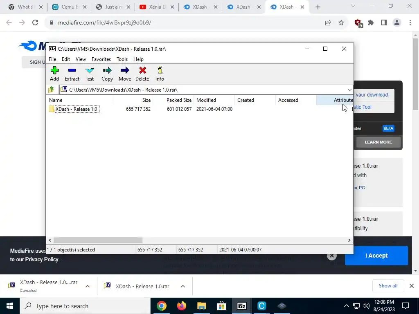The width and height of the screenshot is (419, 314).
Task: Click the Add toolbar icon in 7-Zip
Action: pos(54,74)
